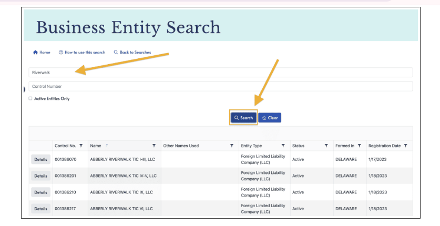Screen dimensions: 440x226
Task: Click the Clear button
Action: (x=270, y=118)
